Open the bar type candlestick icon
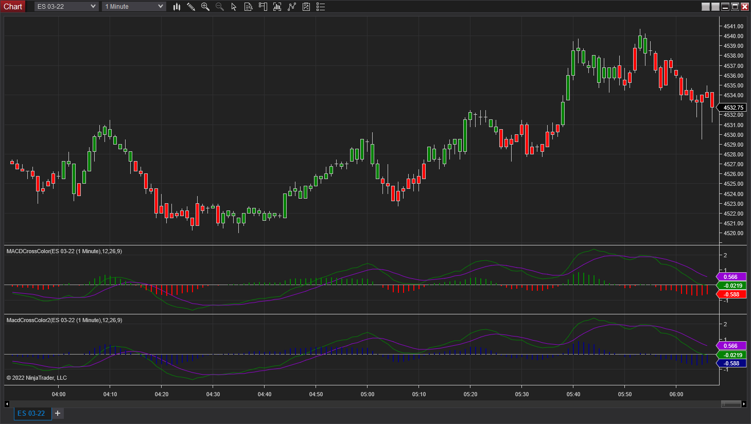The image size is (751, 424). [x=177, y=7]
